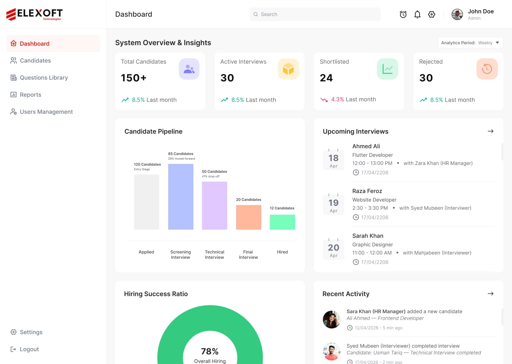Click the Shortlisted downward trend arrow icon
This screenshot has height=364, width=512.
pos(324,100)
